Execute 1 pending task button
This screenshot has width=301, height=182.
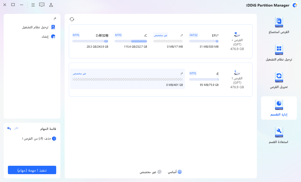[x=32, y=170]
